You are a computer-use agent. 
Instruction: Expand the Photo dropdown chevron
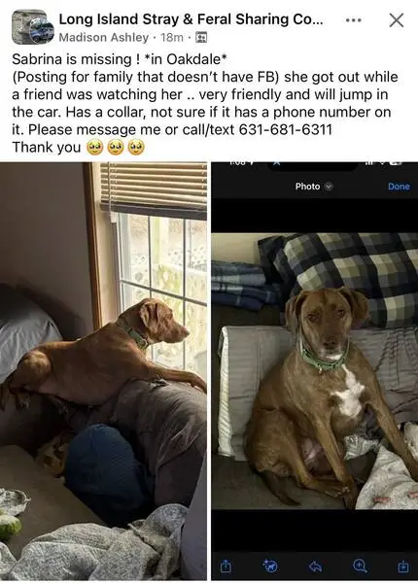329,187
